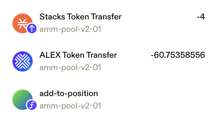Click the purple up-arrow sent badge
The image size is (217, 120).
pyautogui.click(x=32, y=28)
